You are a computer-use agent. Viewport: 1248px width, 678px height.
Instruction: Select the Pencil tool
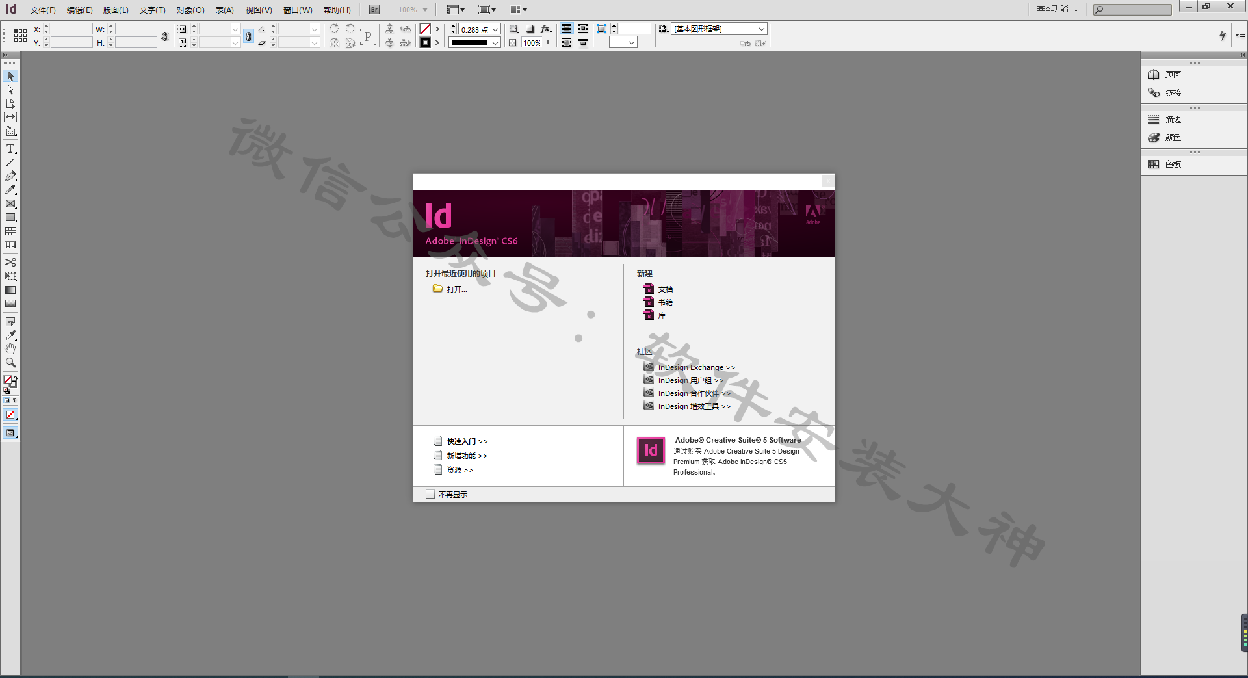point(10,190)
